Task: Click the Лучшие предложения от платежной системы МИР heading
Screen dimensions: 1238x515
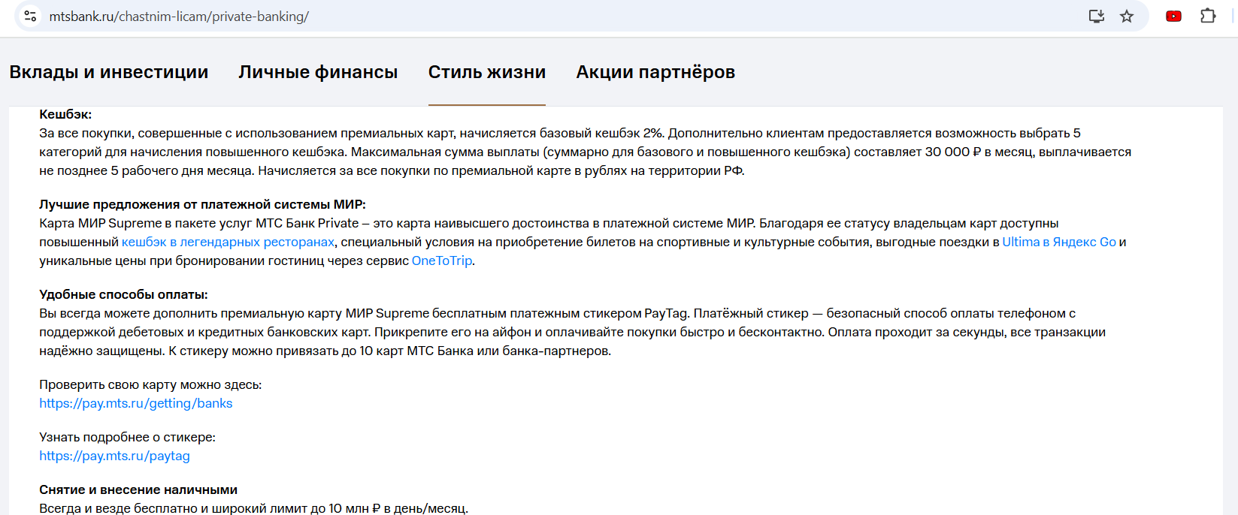Action: (202, 204)
